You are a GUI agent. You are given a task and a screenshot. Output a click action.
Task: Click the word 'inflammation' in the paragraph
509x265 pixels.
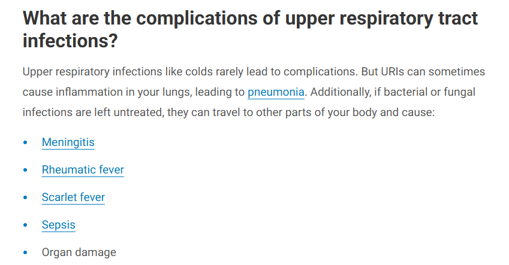click(89, 92)
